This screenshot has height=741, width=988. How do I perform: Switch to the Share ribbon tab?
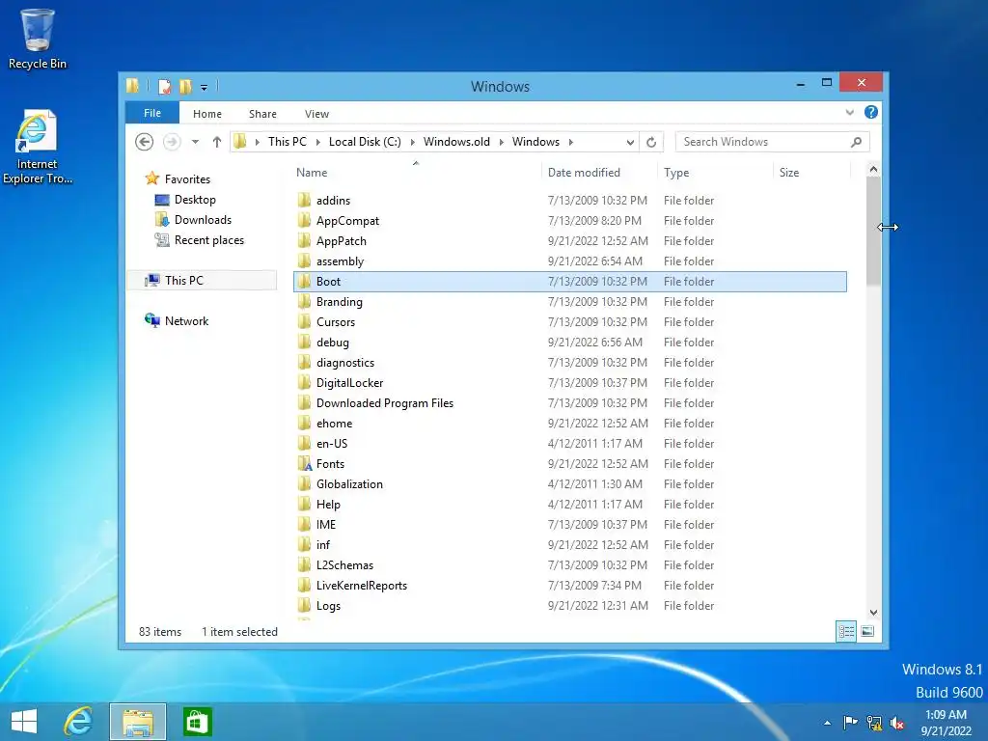tap(262, 114)
